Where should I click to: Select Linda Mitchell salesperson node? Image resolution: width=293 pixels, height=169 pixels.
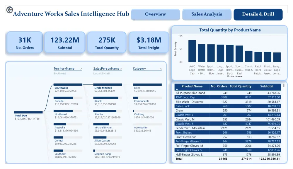[x=108, y=88]
